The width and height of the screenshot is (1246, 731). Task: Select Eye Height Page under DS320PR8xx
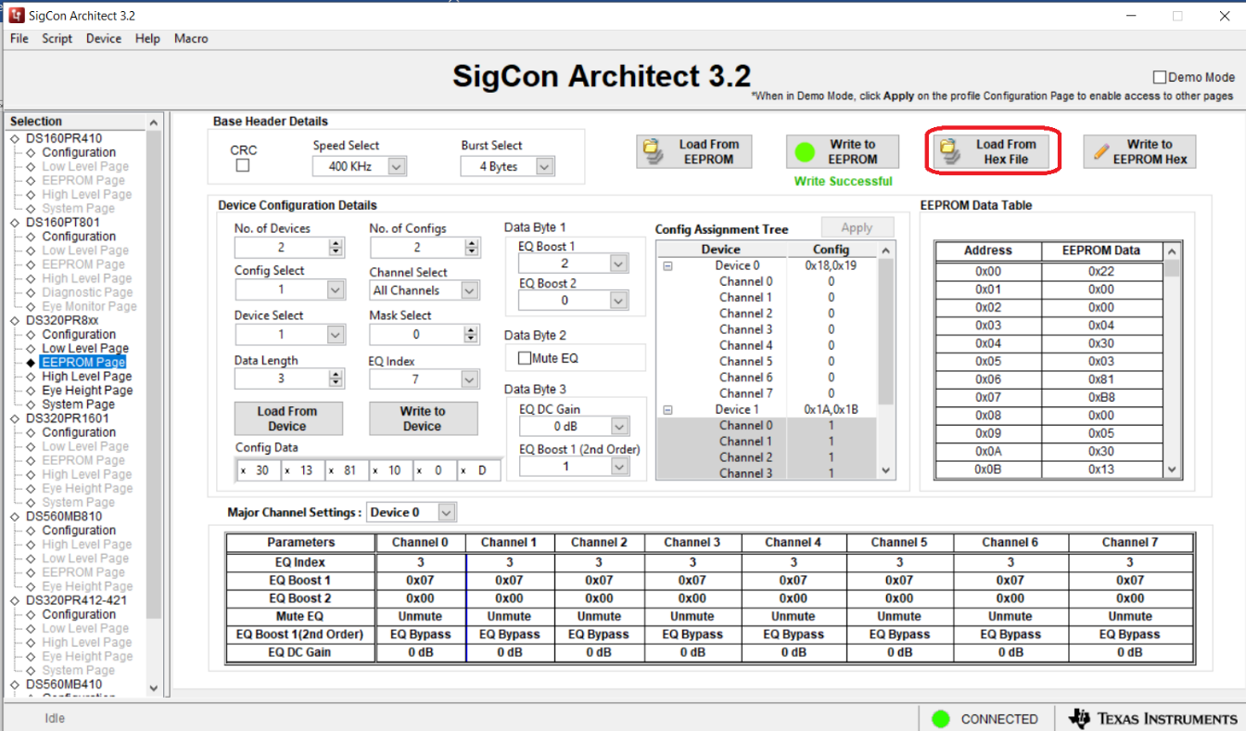87,391
